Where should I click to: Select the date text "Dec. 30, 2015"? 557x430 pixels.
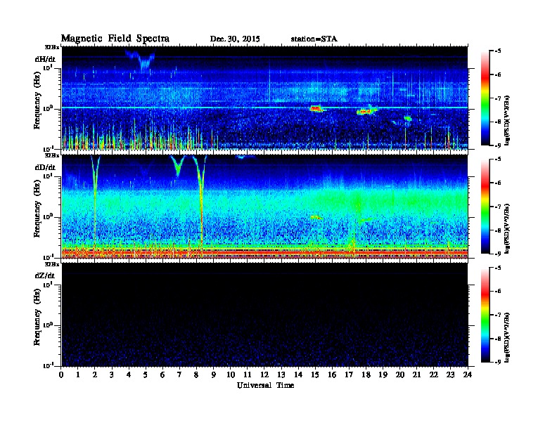pos(235,39)
